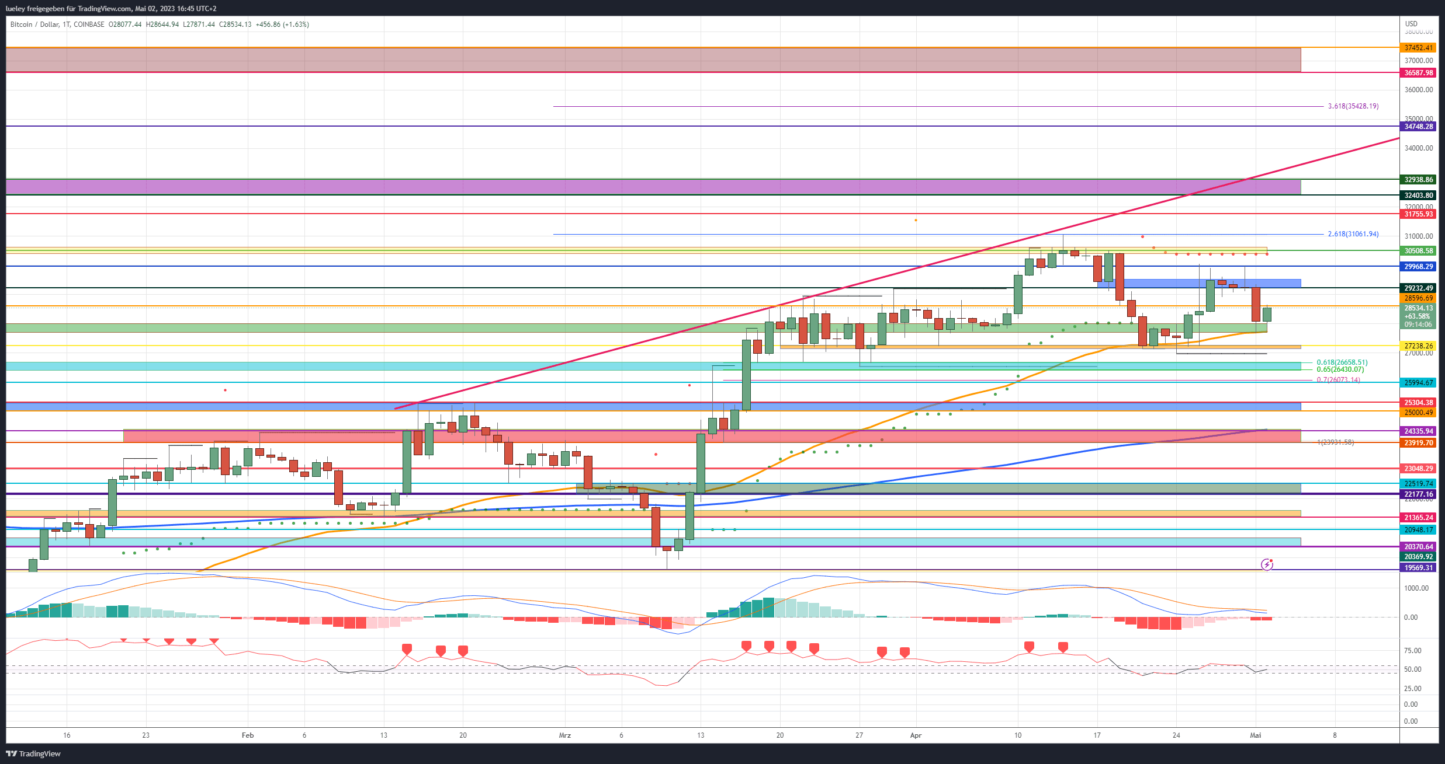Click the 75.00 label on the RSI scale

coord(1413,651)
